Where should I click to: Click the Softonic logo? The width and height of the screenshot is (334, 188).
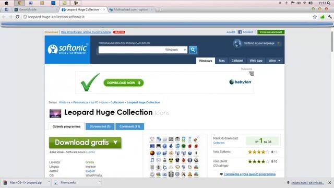[x=67, y=50]
